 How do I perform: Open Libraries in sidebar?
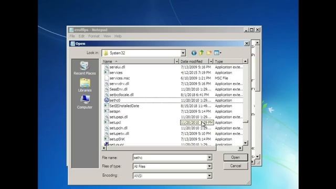pyautogui.click(x=85, y=85)
